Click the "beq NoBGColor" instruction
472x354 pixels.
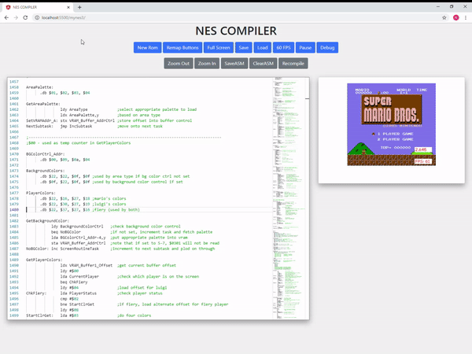click(x=66, y=232)
